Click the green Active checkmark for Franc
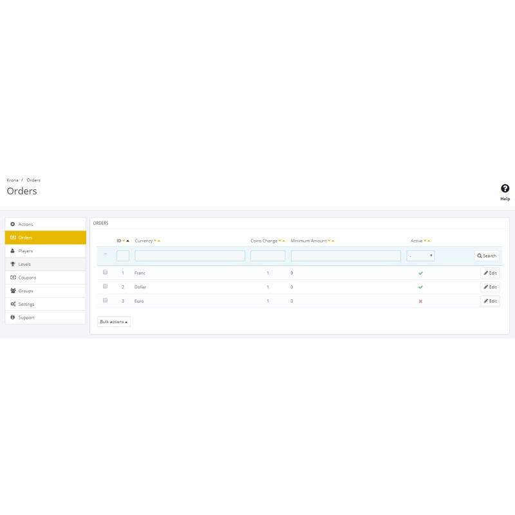Viewport: 515px width, 515px height. pyautogui.click(x=420, y=273)
